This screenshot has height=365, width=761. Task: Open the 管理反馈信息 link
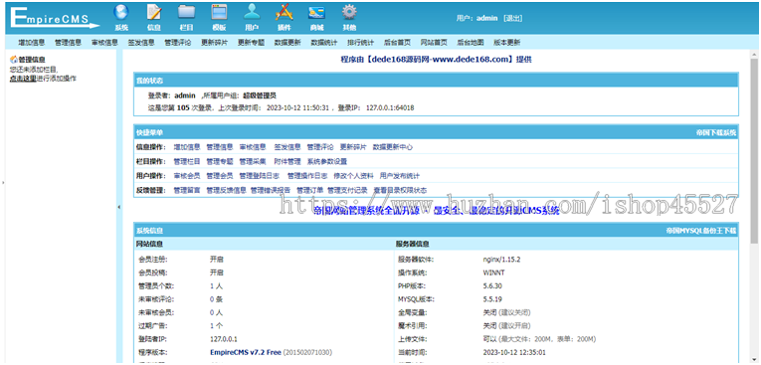(226, 190)
